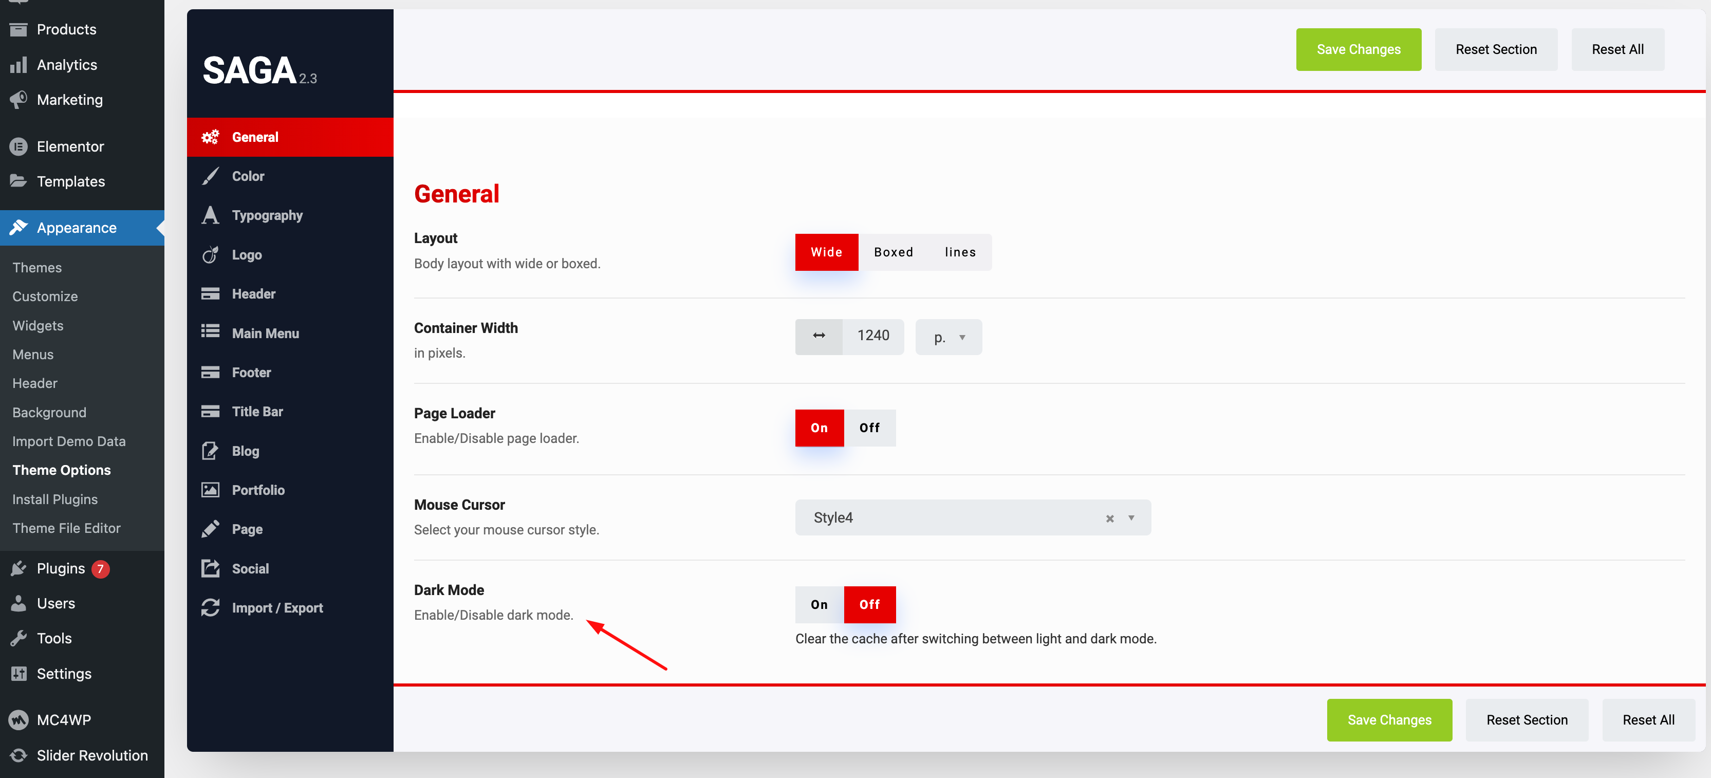Turn Page Loader Off
The image size is (1711, 778).
click(x=869, y=428)
